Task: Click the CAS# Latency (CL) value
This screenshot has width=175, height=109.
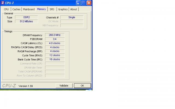Action: point(55,43)
